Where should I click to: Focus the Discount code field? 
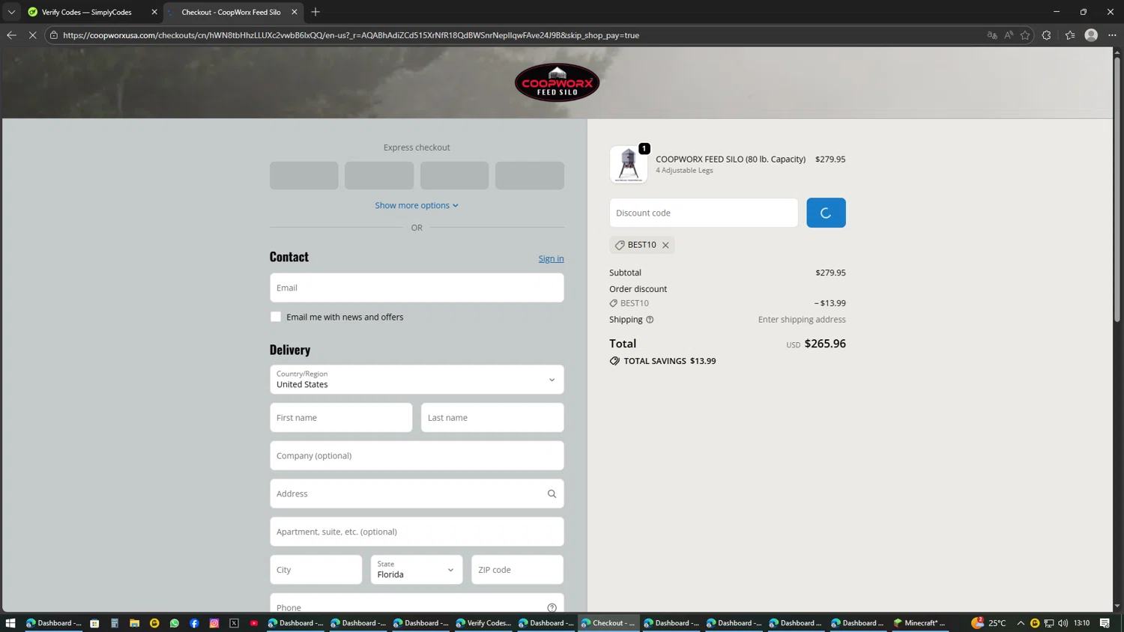coord(704,213)
